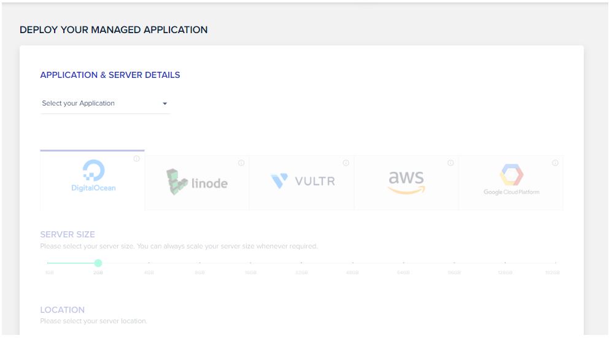Click the Location heading

coord(63,310)
